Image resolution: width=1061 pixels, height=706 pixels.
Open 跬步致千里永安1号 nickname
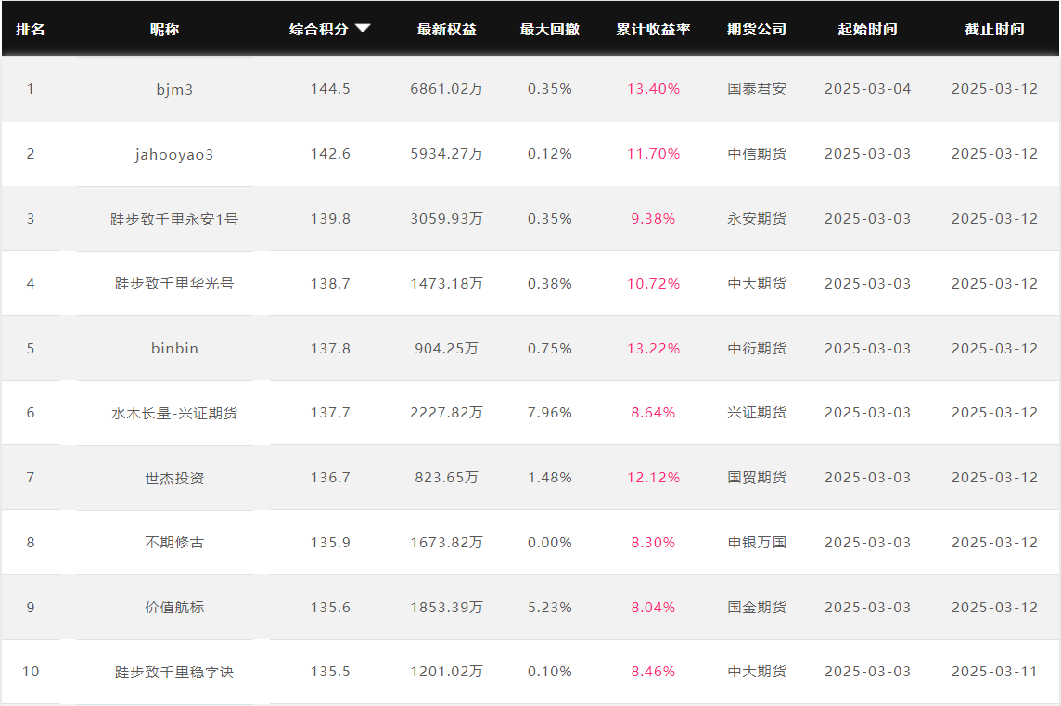(174, 219)
